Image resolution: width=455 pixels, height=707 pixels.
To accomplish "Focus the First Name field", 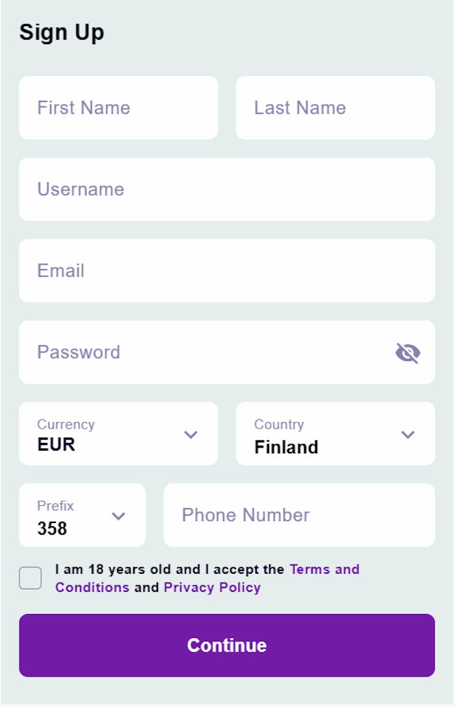I will tap(118, 108).
